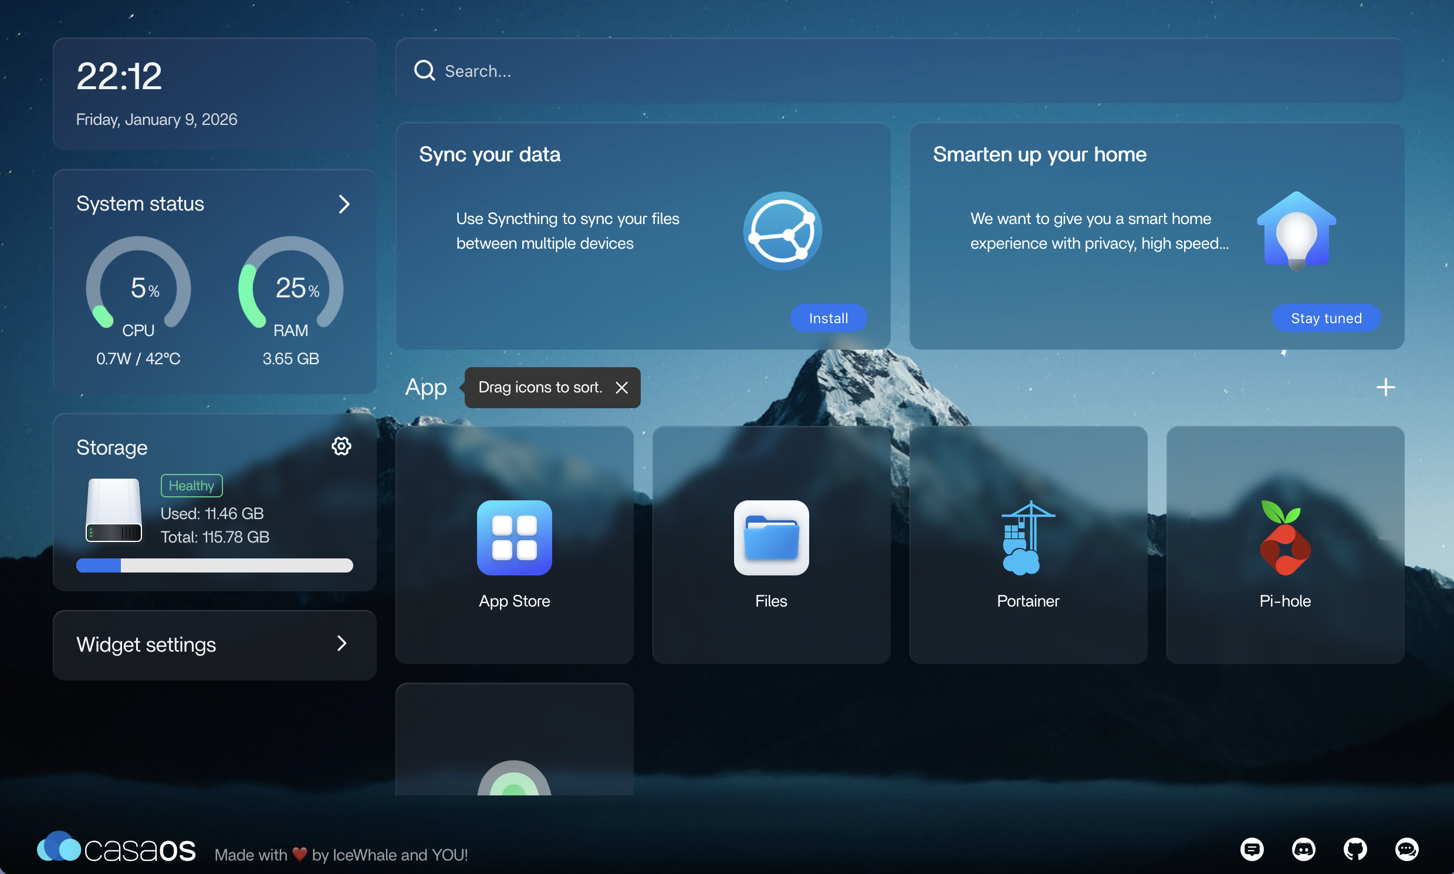Dismiss the drag icons to sort tip
This screenshot has width=1454, height=874.
point(622,388)
